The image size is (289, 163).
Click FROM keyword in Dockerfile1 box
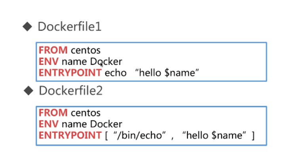coord(53,50)
